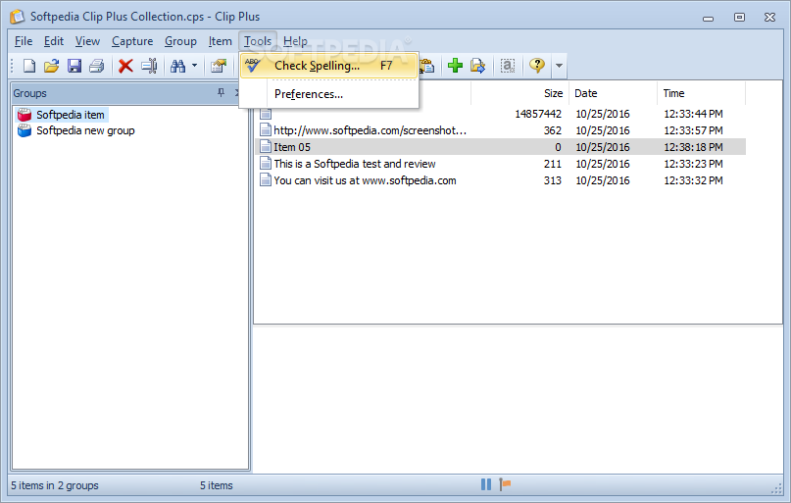Expand the Find dropdown arrow beside the binoculars
Image resolution: width=791 pixels, height=503 pixels.
[194, 66]
